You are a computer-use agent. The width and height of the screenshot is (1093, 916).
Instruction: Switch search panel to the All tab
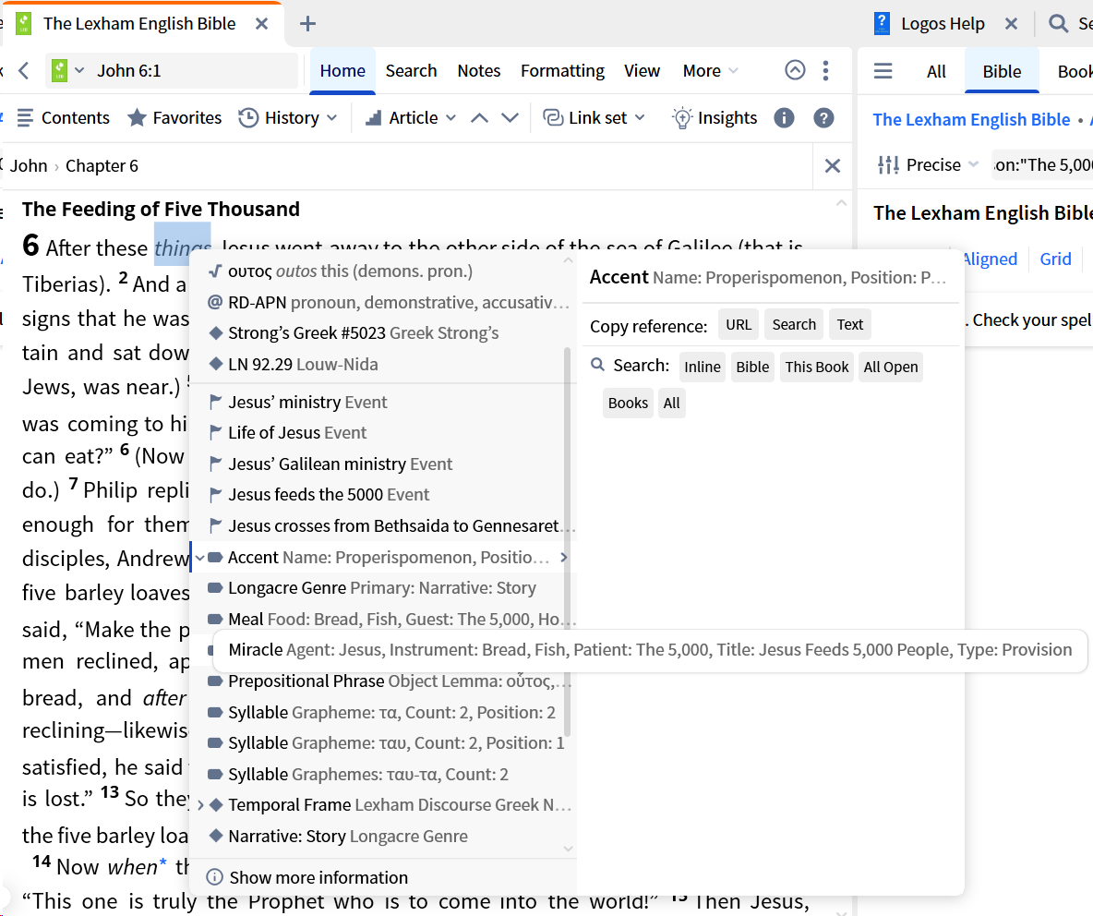point(935,71)
